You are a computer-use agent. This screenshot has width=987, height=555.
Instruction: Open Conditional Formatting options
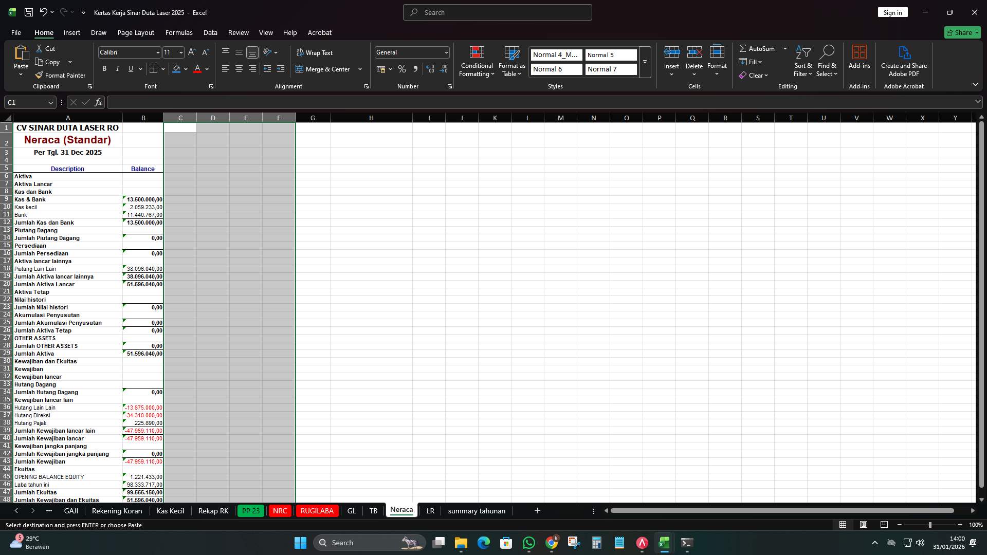pos(477,62)
